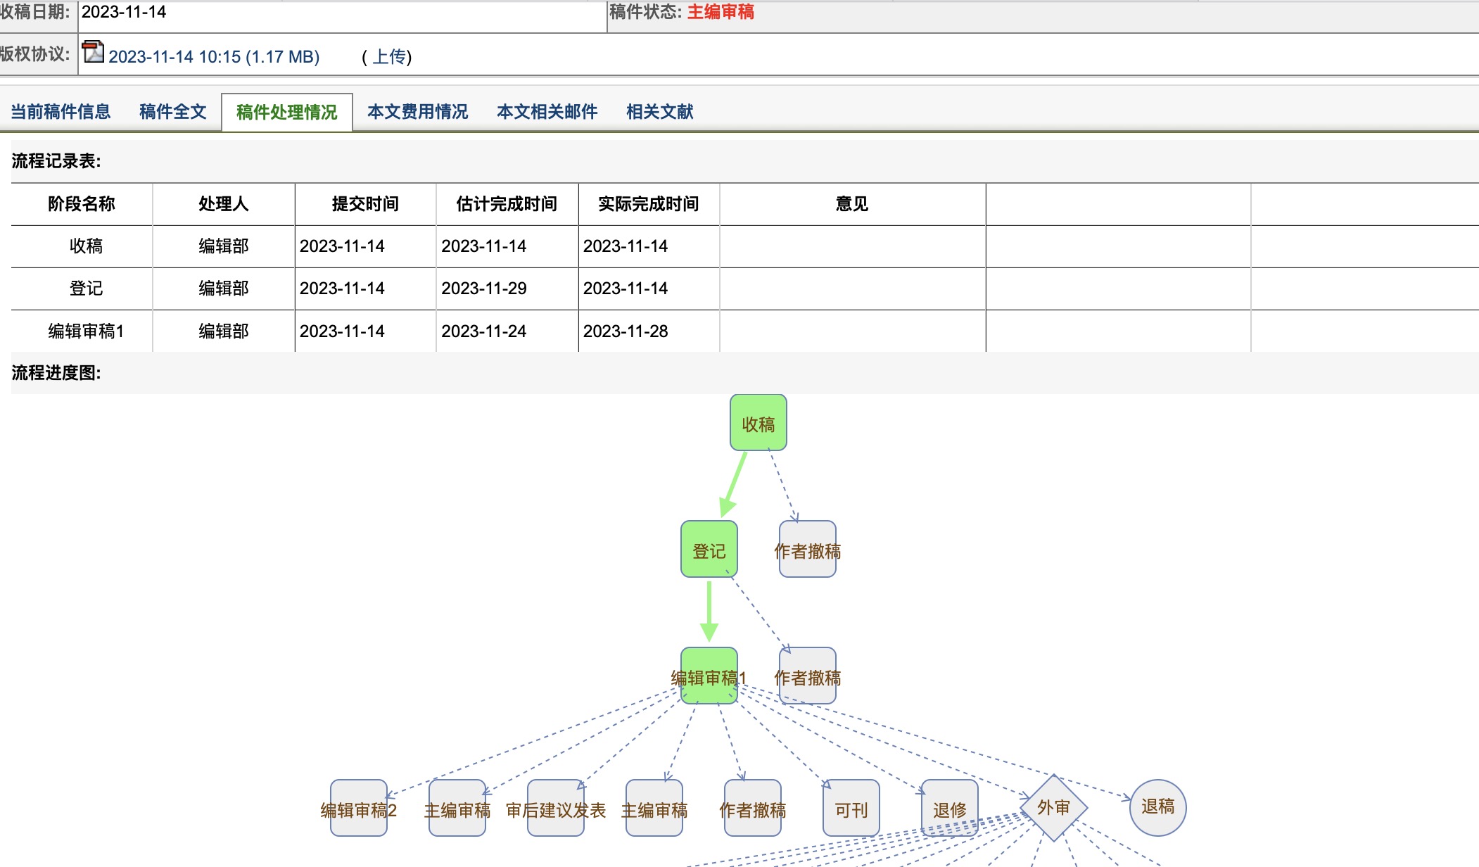The height and width of the screenshot is (867, 1479).
Task: Click the 可刊 flowchart node
Action: (x=851, y=809)
